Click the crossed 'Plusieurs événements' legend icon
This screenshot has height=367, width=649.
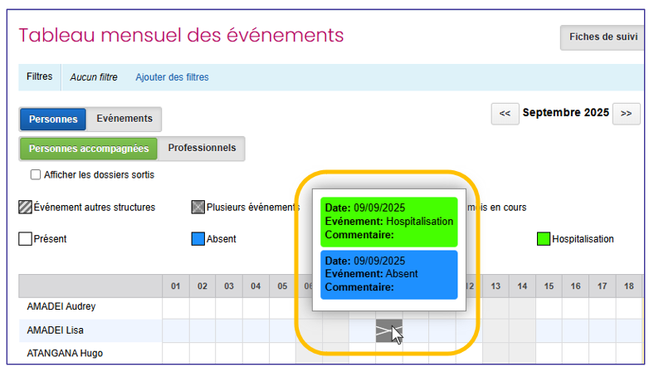pyautogui.click(x=198, y=208)
